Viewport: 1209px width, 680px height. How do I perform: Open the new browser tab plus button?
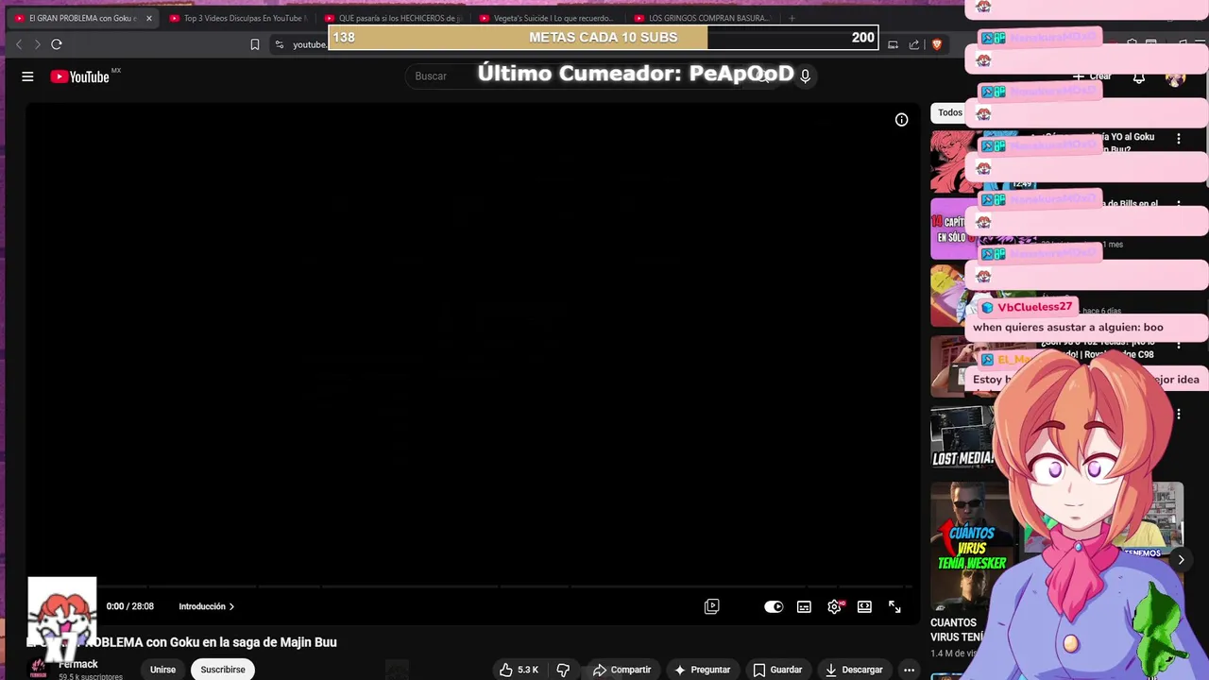792,18
